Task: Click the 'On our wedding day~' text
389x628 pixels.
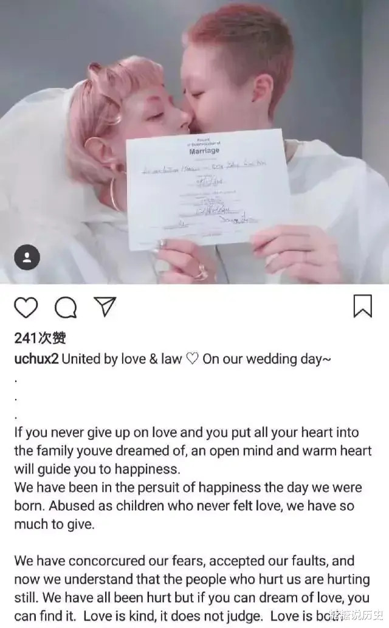Action: pyautogui.click(x=267, y=359)
